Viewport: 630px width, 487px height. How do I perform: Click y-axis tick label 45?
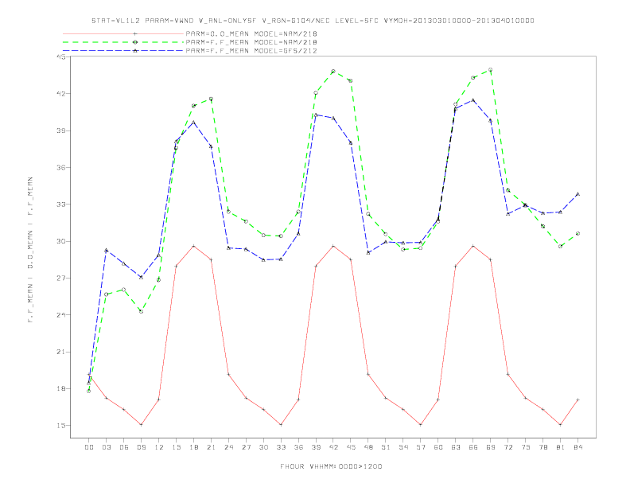[60, 56]
